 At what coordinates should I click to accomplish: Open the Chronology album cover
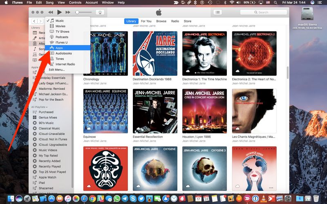[105, 53]
